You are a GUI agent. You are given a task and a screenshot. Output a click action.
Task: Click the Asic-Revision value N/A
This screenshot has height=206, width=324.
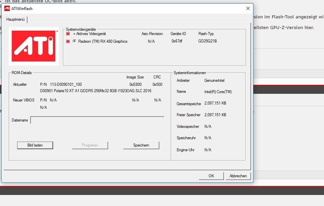pyautogui.click(x=151, y=41)
